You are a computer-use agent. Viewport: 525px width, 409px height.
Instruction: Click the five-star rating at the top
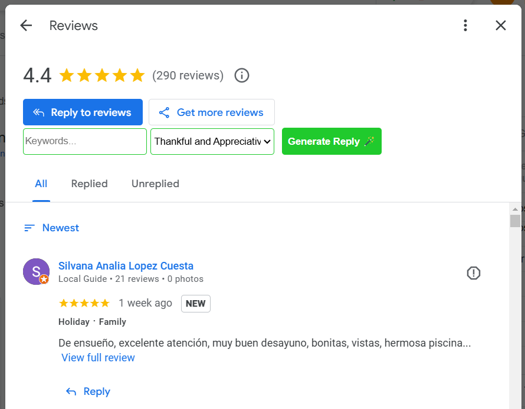102,75
